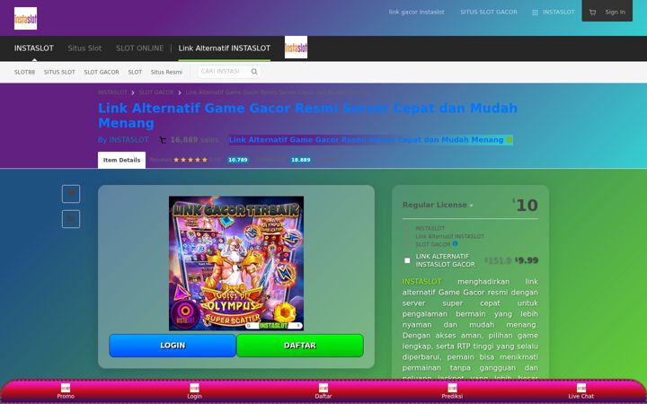The width and height of the screenshot is (647, 404).
Task: Click the blue LOGIN button
Action: (x=173, y=346)
